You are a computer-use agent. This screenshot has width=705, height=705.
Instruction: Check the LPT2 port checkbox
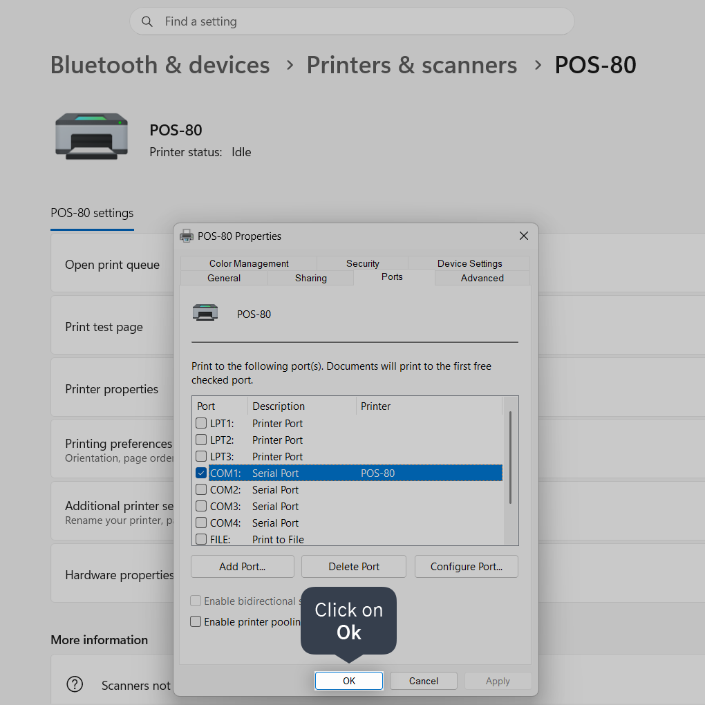201,440
